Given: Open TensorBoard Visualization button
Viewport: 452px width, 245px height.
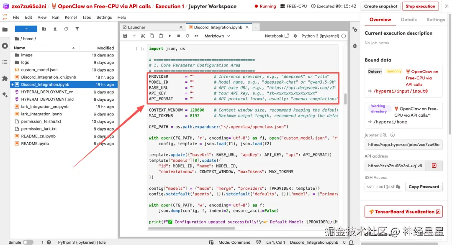Looking at the screenshot, I should click(403, 212).
